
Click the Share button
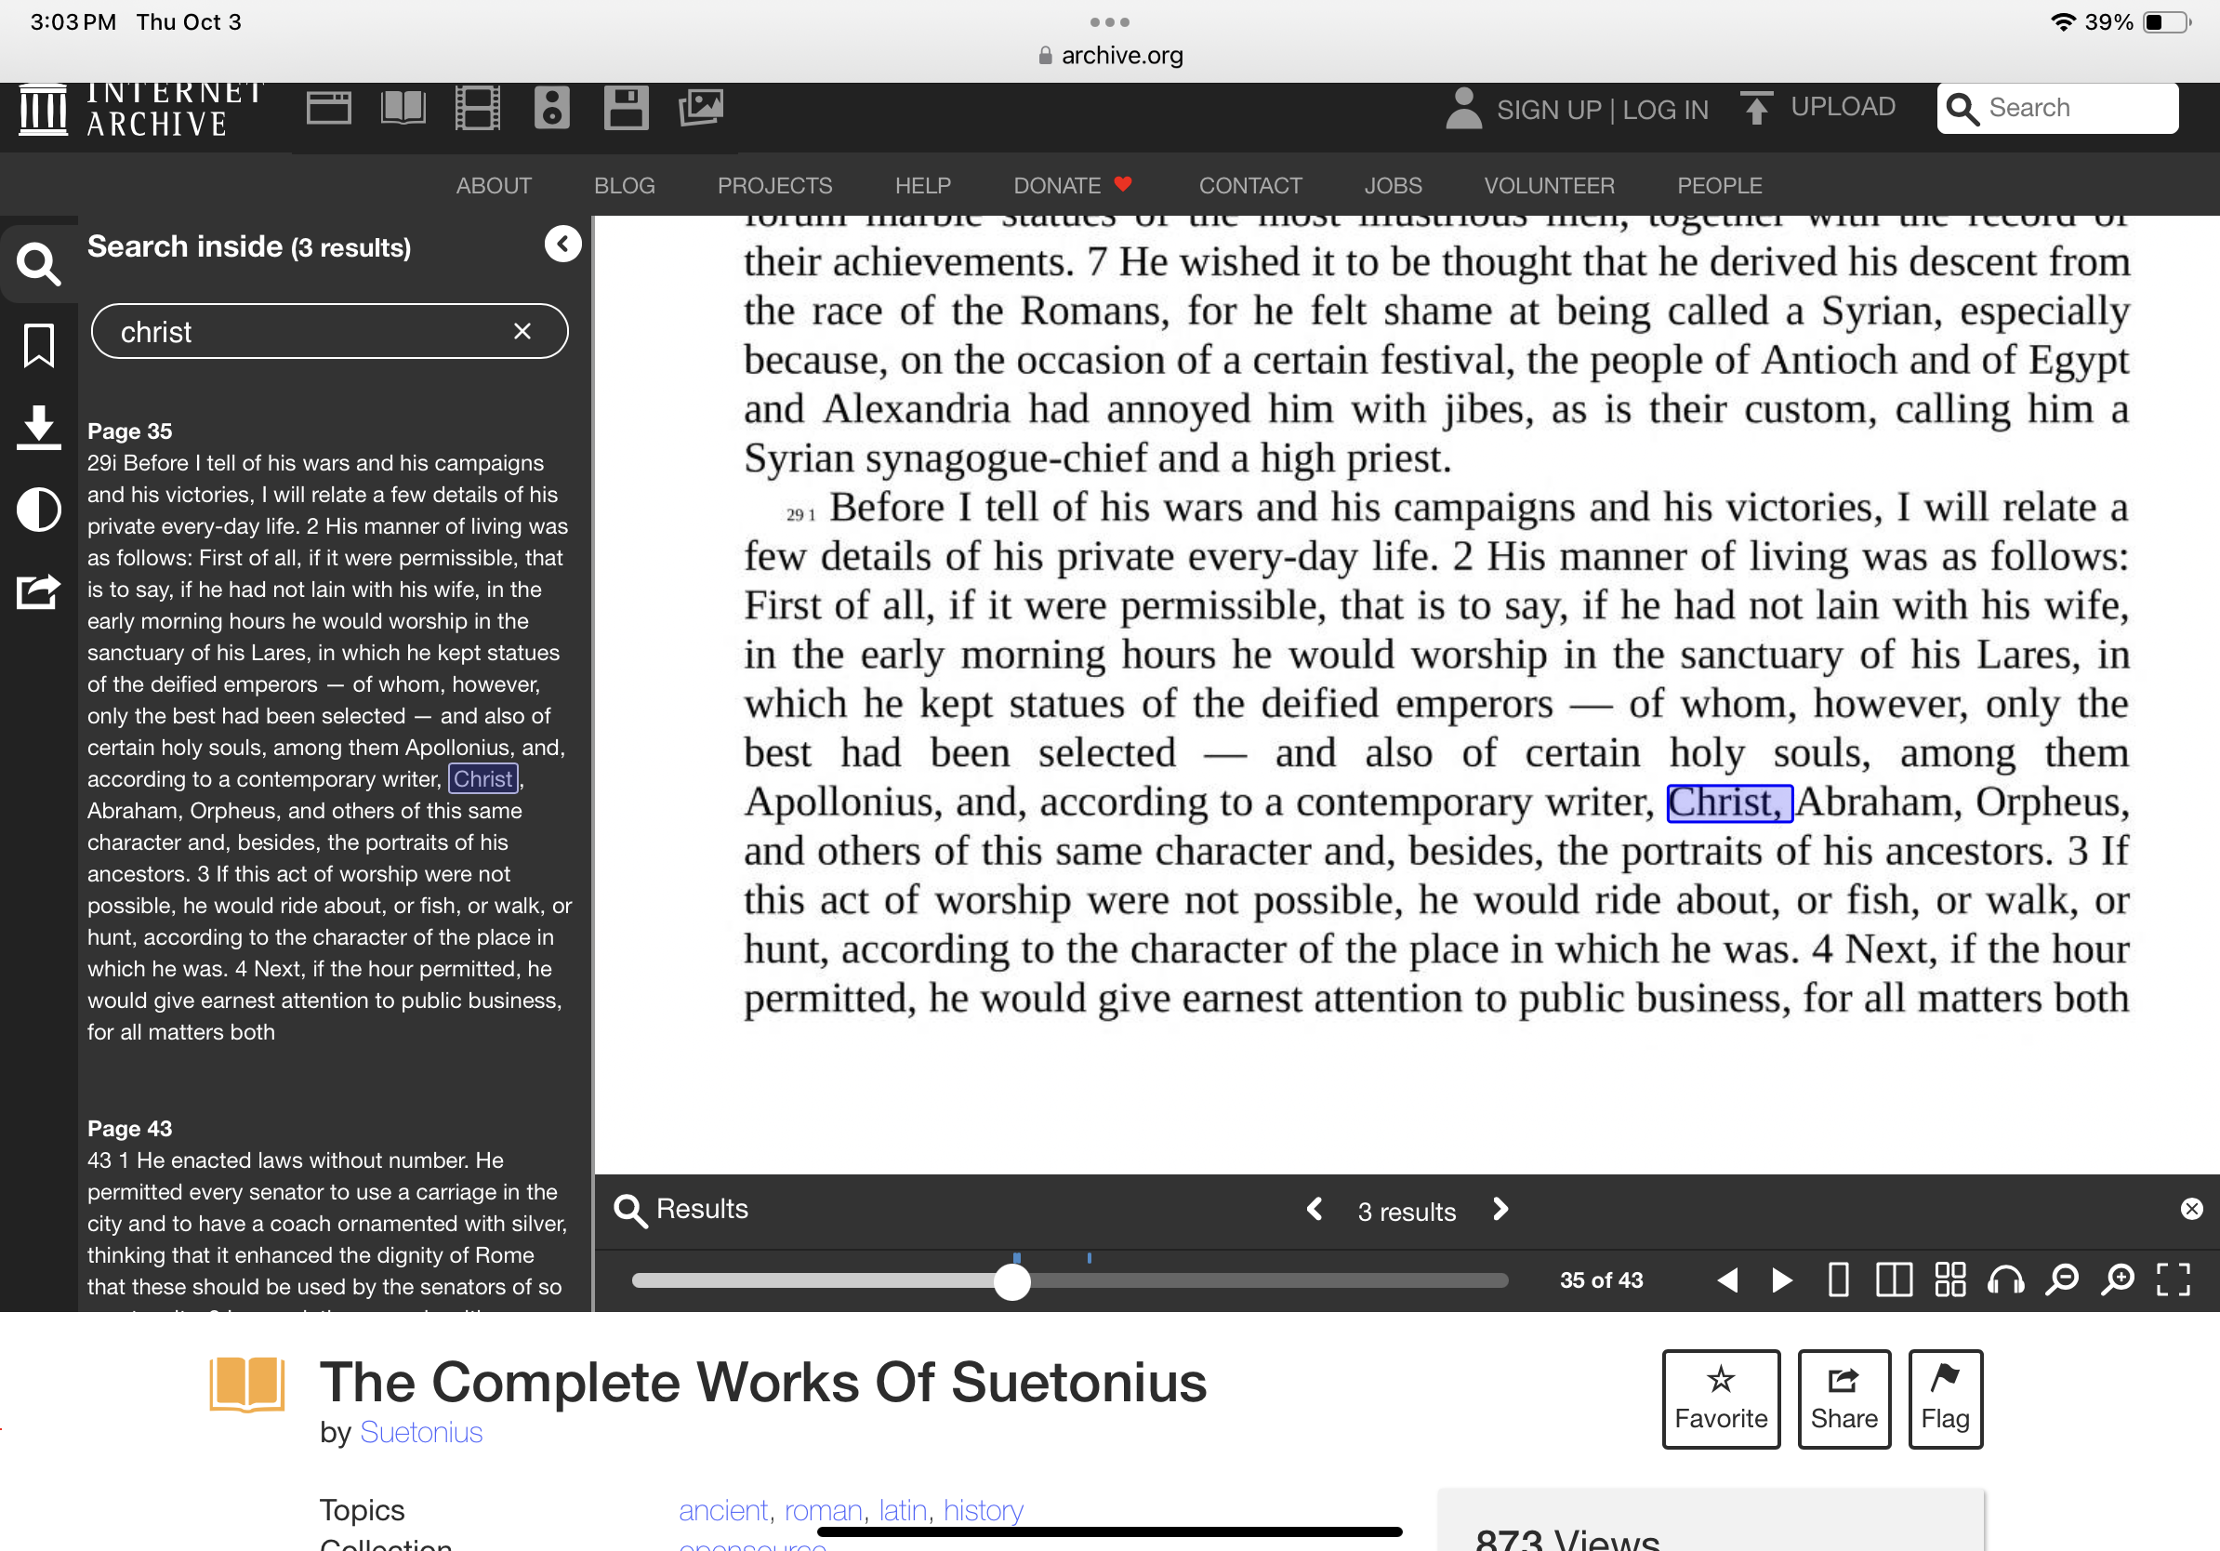pos(1843,1399)
